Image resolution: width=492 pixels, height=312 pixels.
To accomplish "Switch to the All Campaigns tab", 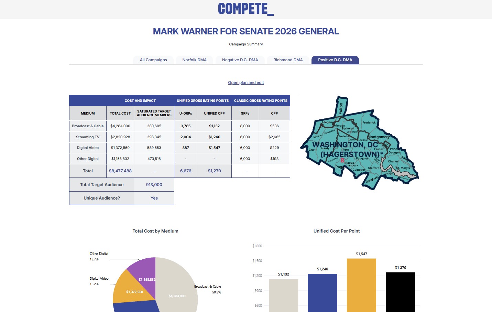I will pos(153,60).
